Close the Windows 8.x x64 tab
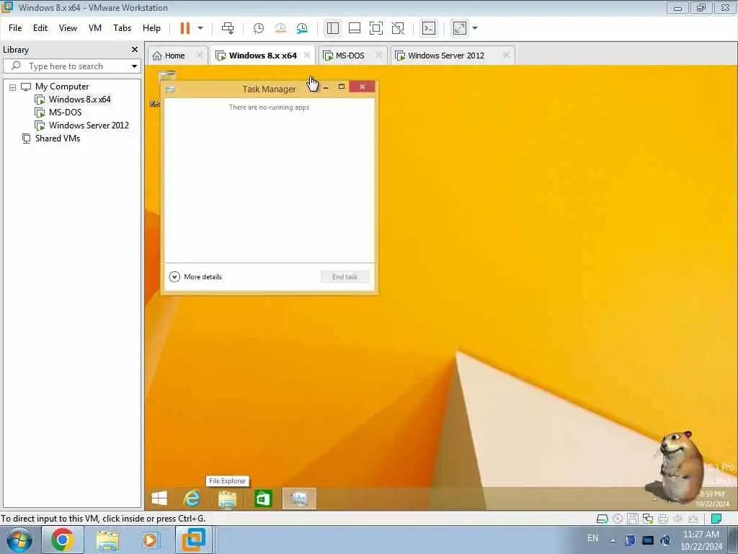 307,55
